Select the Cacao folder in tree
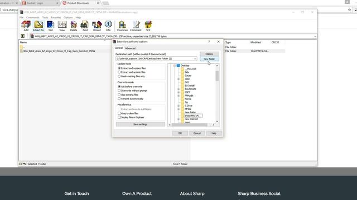The height and width of the screenshot is (200, 357). 188,76
